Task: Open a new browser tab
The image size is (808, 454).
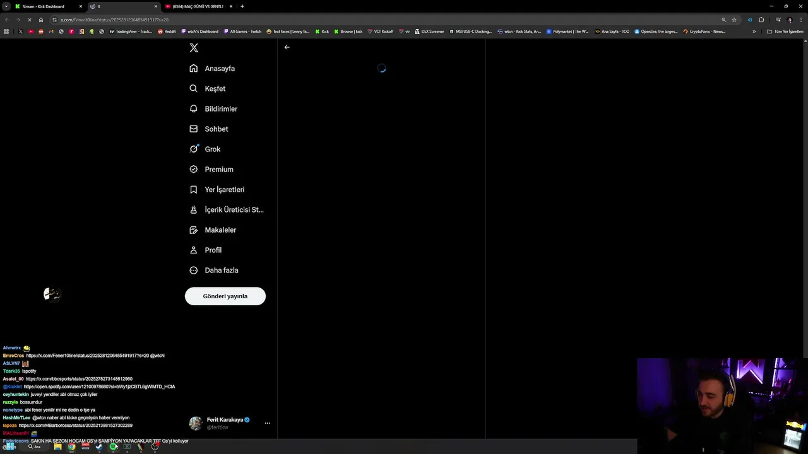Action: pyautogui.click(x=242, y=6)
